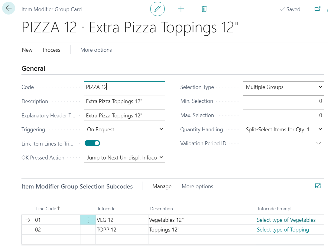
Task: Open card in new window icon
Action: (x=317, y=9)
